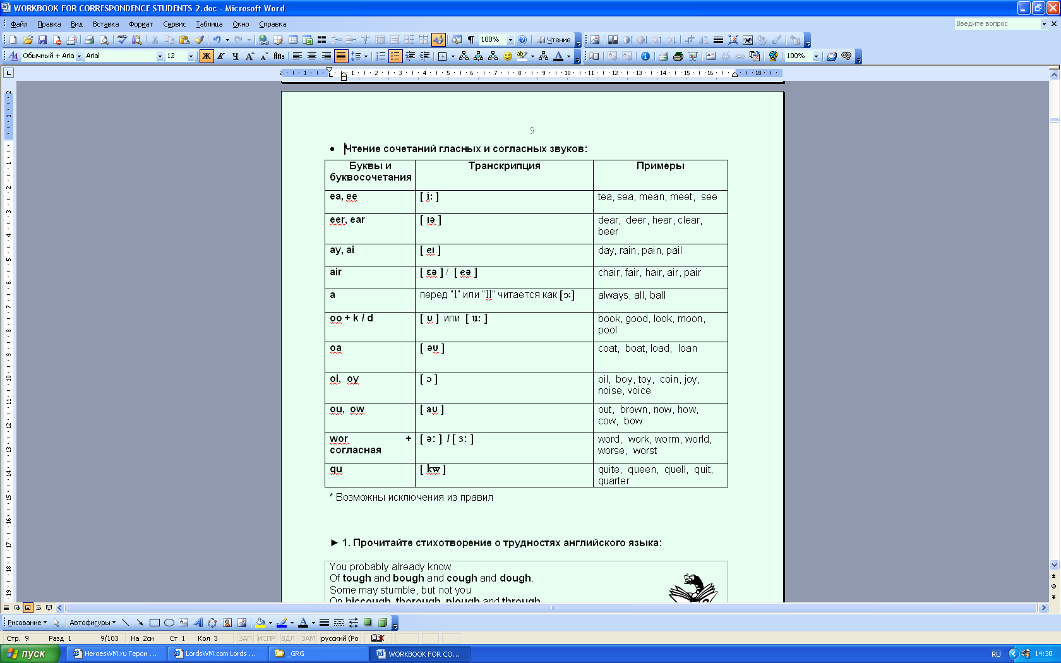Click the line color swatch on Drawing toolbar
1061x663 pixels.
coord(282,623)
